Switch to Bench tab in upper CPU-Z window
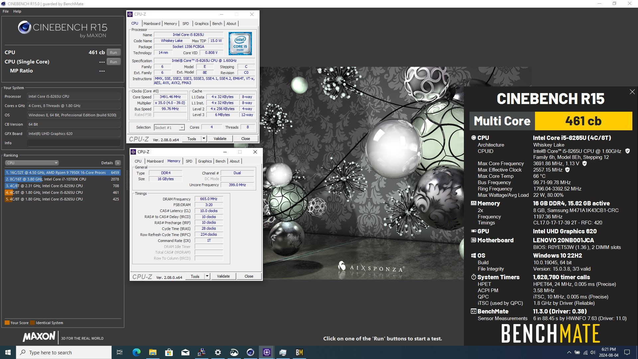The image size is (638, 359). pos(217,24)
